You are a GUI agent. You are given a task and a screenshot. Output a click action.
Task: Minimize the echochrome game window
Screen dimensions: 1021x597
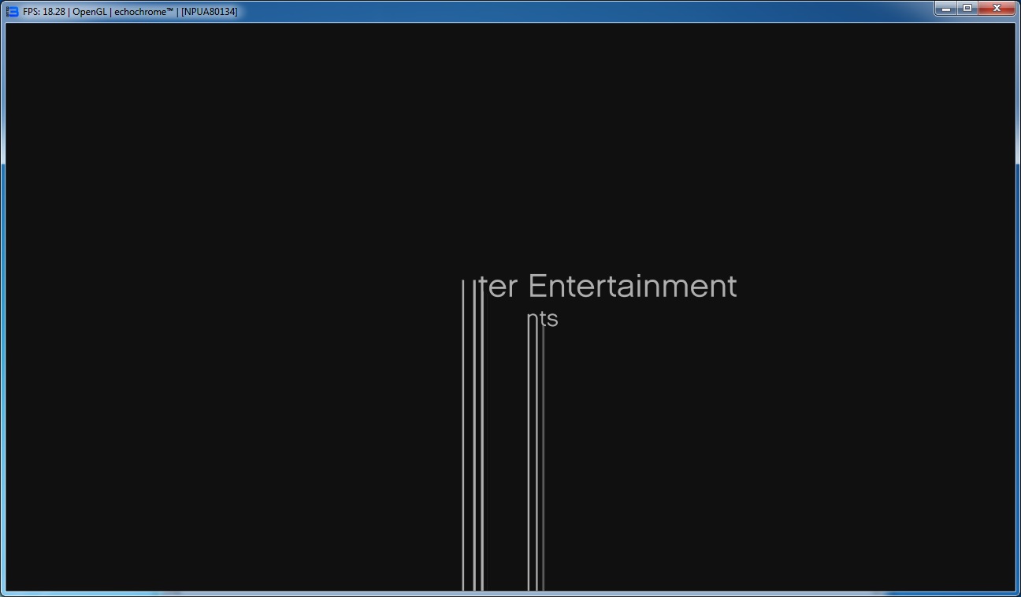click(x=945, y=9)
